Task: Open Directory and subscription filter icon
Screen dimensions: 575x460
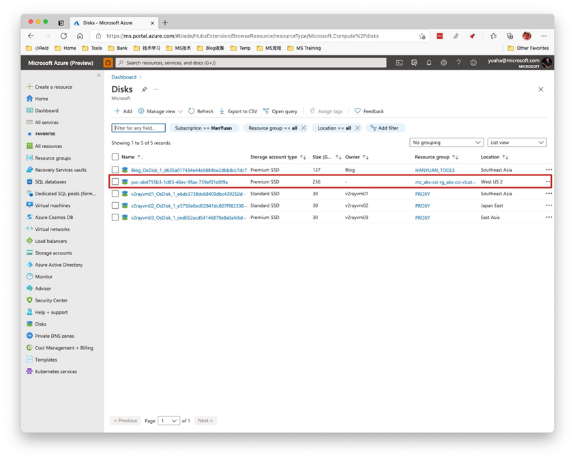Action: pyautogui.click(x=414, y=63)
